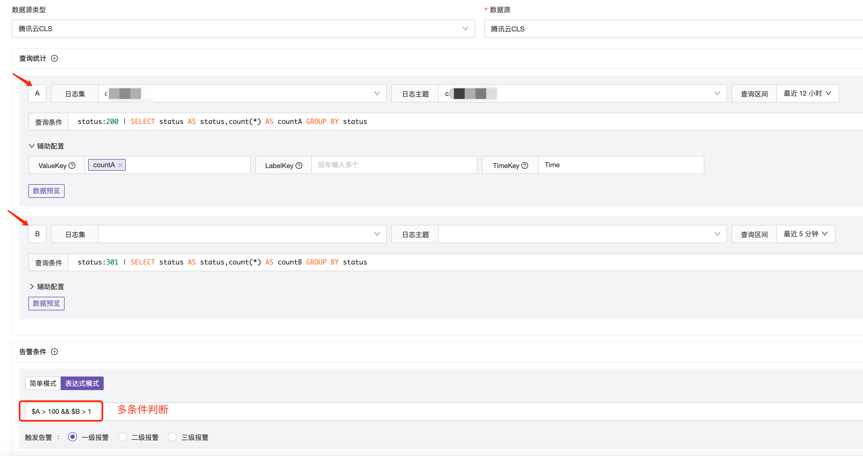The height and width of the screenshot is (456, 863).
Task: Open the TimeKey help tooltip icon
Action: click(525, 165)
